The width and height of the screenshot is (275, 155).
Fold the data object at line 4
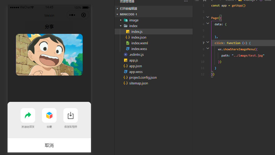pos(208,23)
